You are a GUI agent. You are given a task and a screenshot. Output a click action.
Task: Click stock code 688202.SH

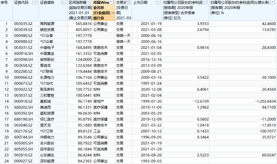click(x=23, y=108)
